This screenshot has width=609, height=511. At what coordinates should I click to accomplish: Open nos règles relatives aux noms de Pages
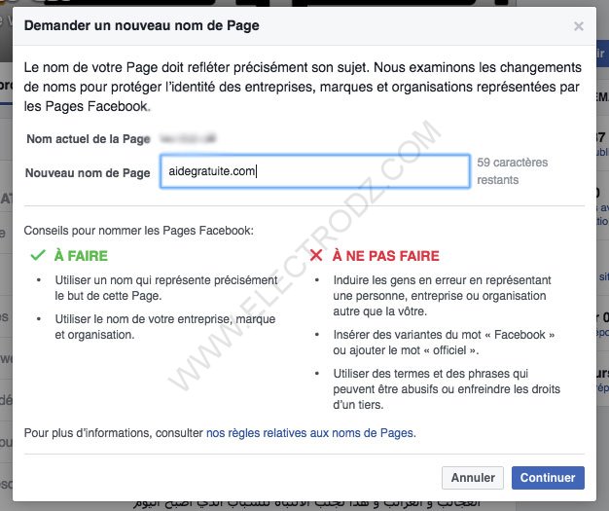[310, 433]
